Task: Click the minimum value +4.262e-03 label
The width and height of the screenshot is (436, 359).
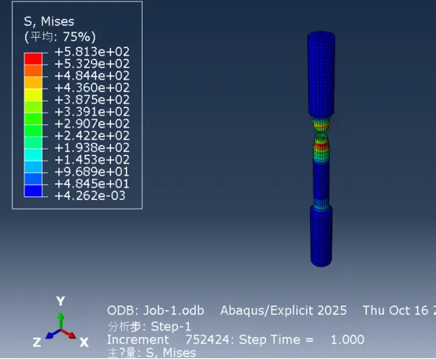Action: point(90,196)
